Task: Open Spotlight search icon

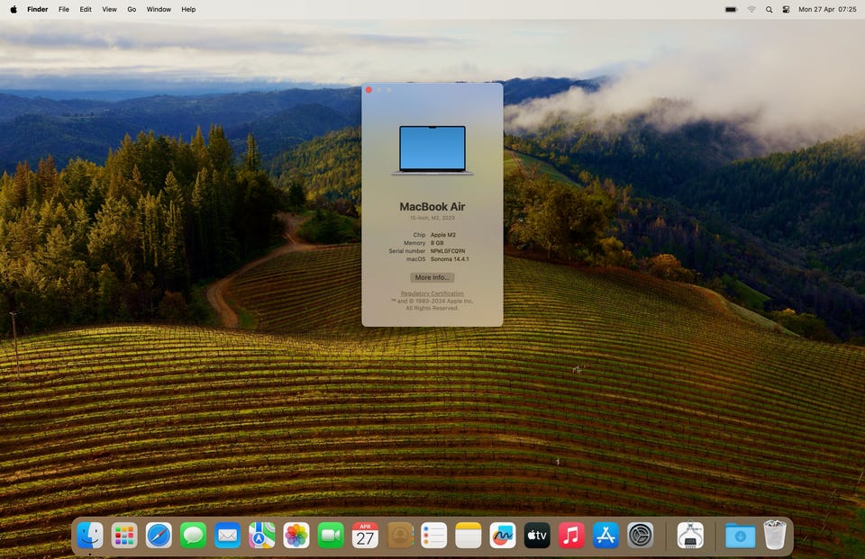Action: [x=769, y=9]
